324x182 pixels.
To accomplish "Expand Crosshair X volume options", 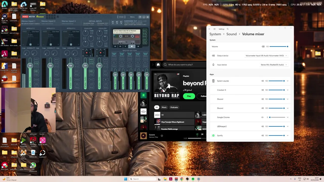I will [x=288, y=90].
